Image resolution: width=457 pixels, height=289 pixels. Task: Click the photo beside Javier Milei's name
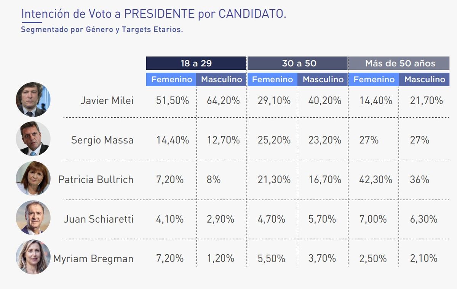click(33, 100)
